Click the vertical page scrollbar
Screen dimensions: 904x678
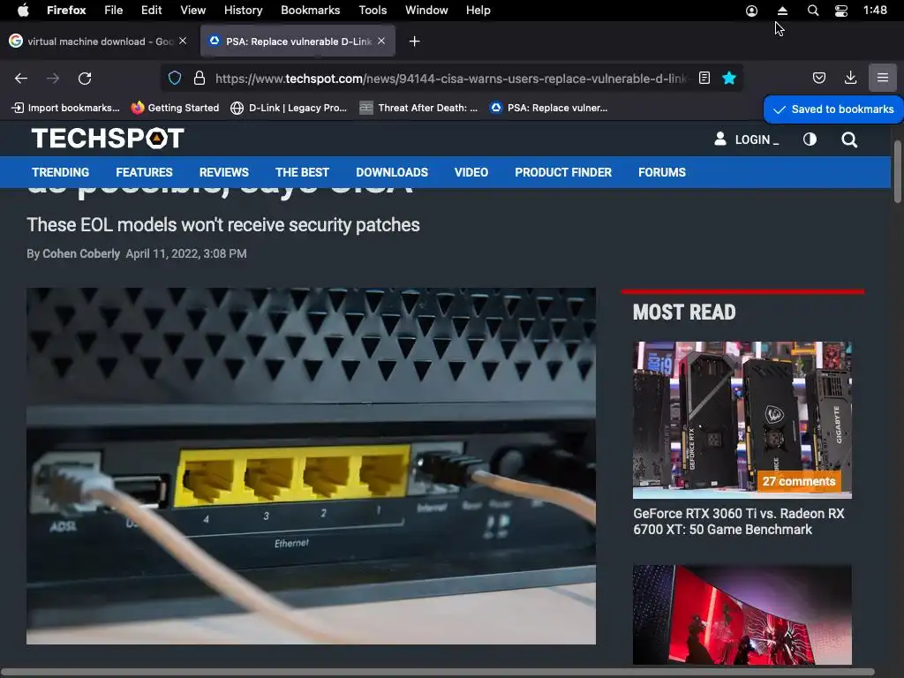point(897,172)
